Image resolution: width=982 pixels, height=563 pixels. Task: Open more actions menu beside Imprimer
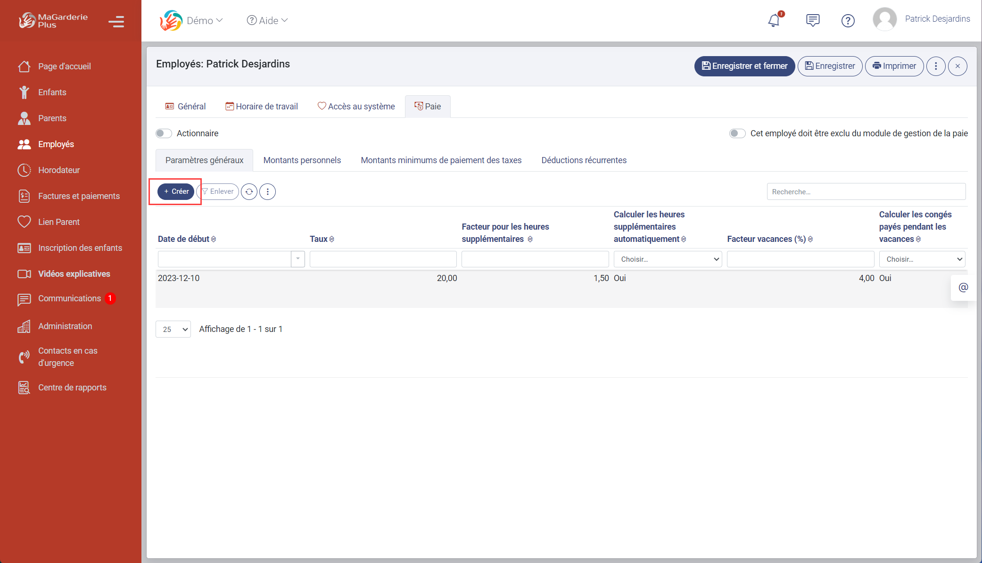(936, 66)
